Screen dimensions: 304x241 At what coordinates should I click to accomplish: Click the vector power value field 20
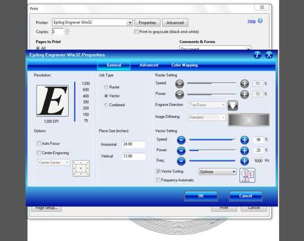pyautogui.click(x=258, y=150)
